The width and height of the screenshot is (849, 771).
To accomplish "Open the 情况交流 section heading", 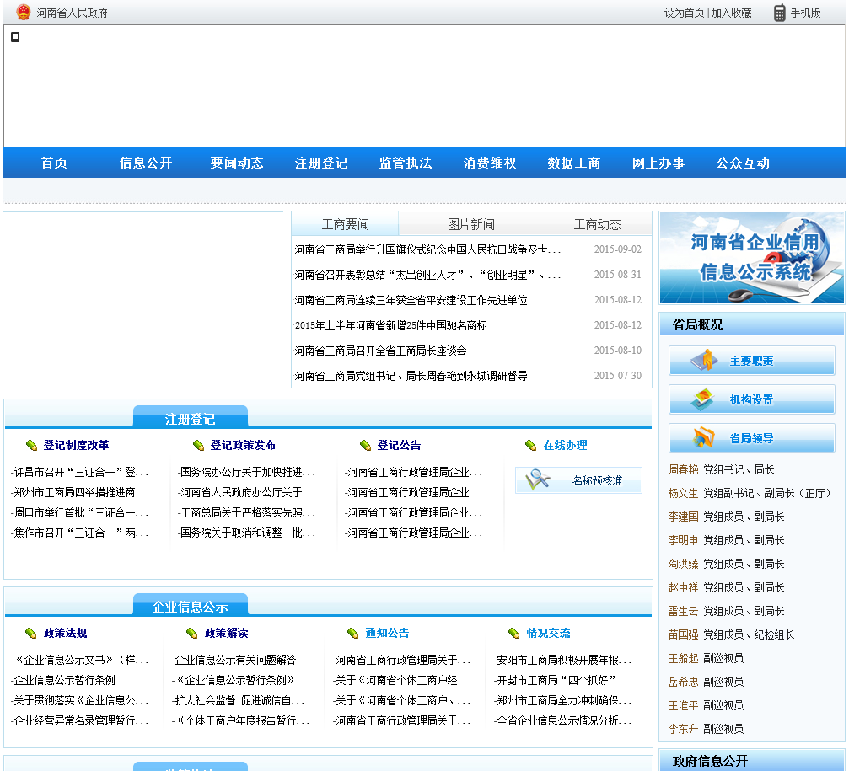I will click(x=549, y=633).
